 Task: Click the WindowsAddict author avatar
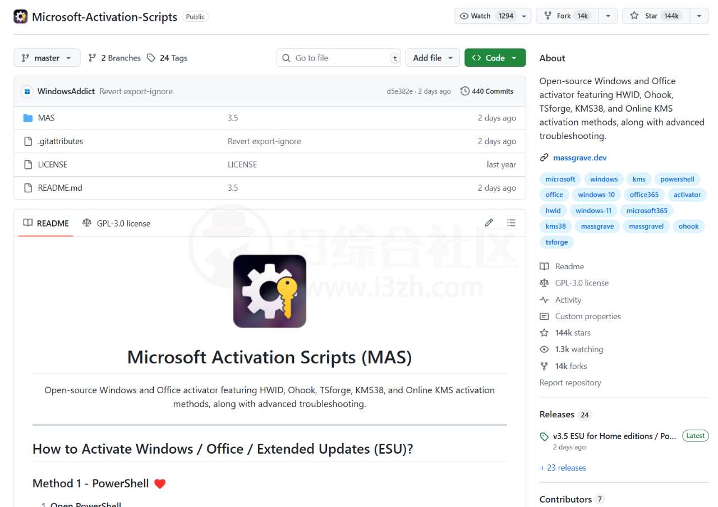point(27,91)
